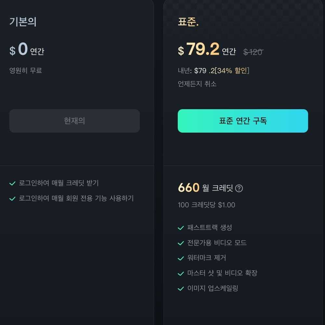Click the 현재의 current plan button
The width and height of the screenshot is (325, 325).
[74, 121]
